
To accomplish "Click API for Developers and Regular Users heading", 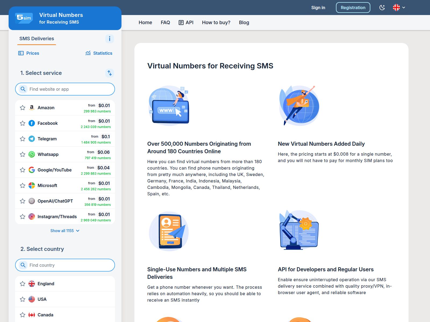I will coord(326,269).
